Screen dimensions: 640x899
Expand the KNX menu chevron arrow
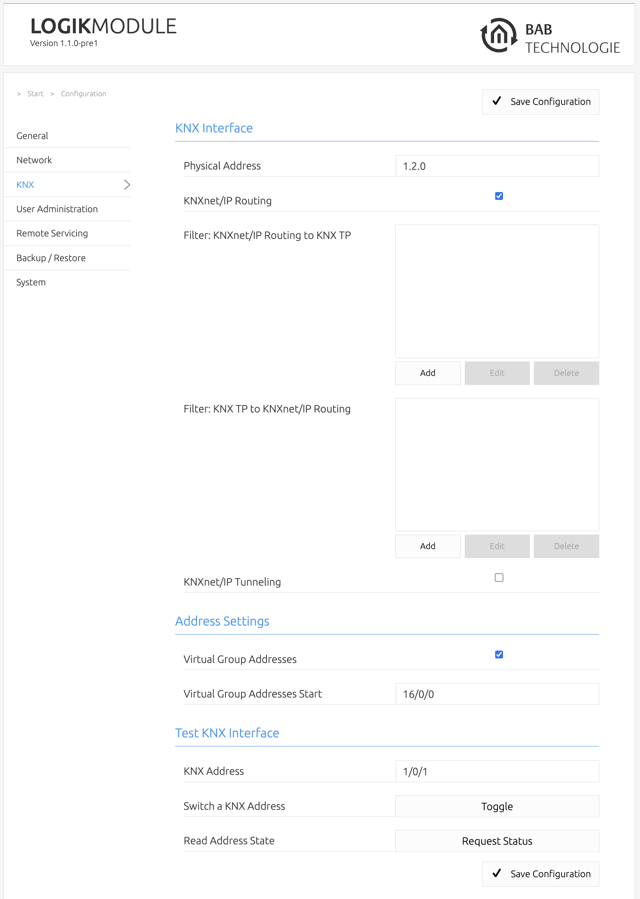[127, 185]
